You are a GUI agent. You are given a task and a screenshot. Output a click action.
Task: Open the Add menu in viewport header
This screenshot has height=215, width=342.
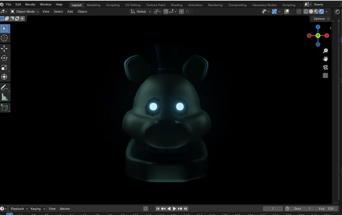70,11
